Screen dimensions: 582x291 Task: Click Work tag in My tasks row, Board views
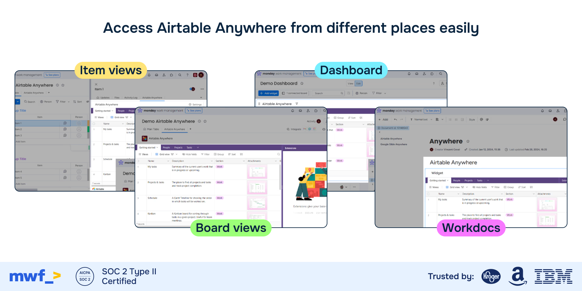219,167
